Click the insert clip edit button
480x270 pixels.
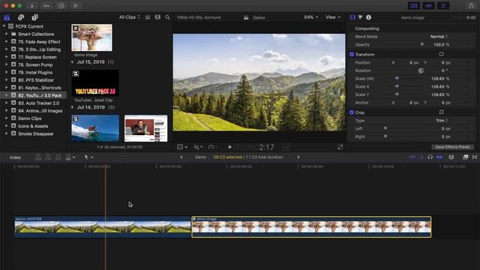pos(48,157)
